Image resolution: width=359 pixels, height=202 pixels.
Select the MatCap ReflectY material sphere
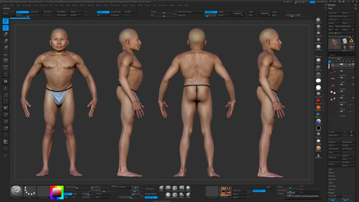point(318,108)
